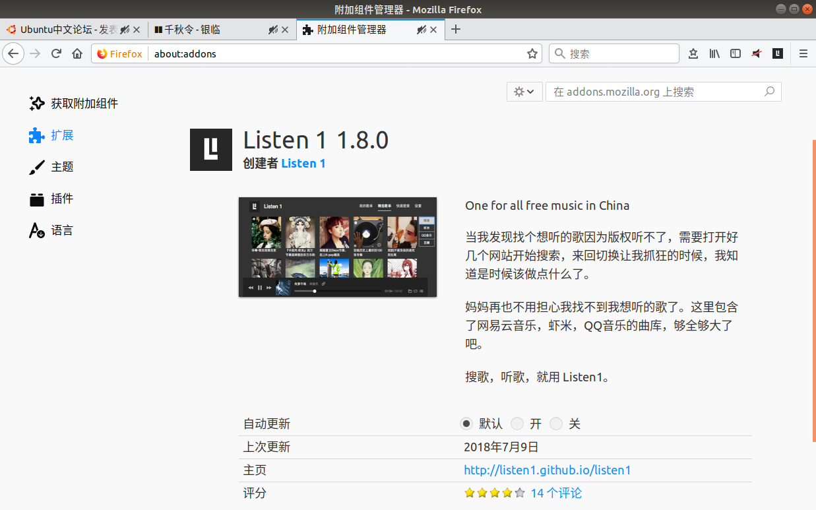Click the 评分 row label
The width and height of the screenshot is (816, 510).
255,493
